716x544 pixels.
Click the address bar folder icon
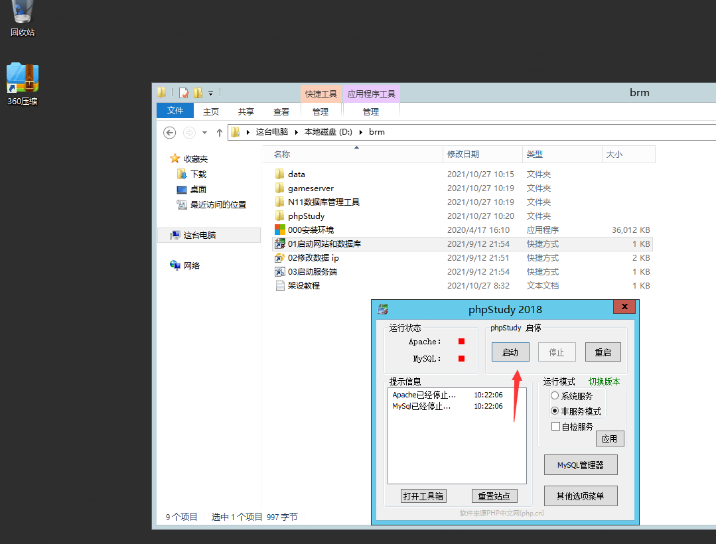tap(235, 132)
